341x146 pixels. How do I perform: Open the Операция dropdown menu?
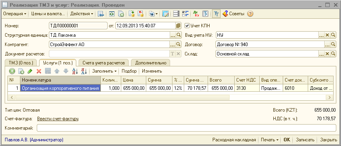(x=14, y=14)
